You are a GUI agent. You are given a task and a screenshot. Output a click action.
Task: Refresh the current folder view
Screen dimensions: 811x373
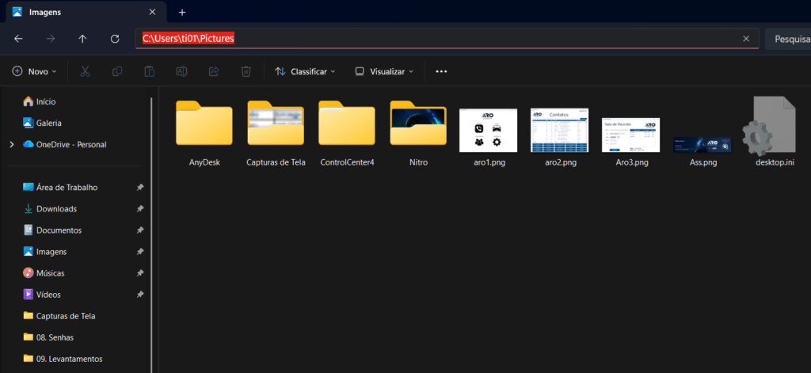115,39
